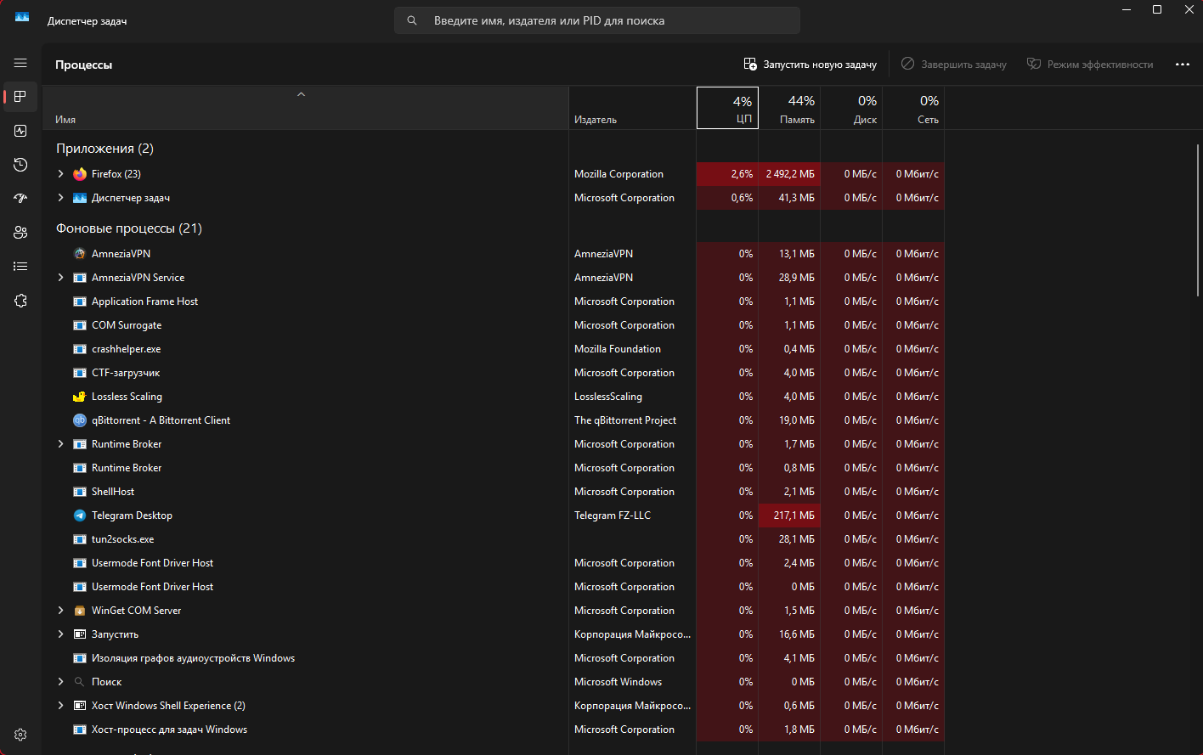Open the hamburger navigation menu
The height and width of the screenshot is (755, 1203).
(x=20, y=63)
